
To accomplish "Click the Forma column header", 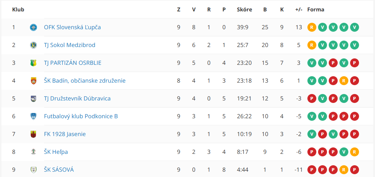I will 316,10.
